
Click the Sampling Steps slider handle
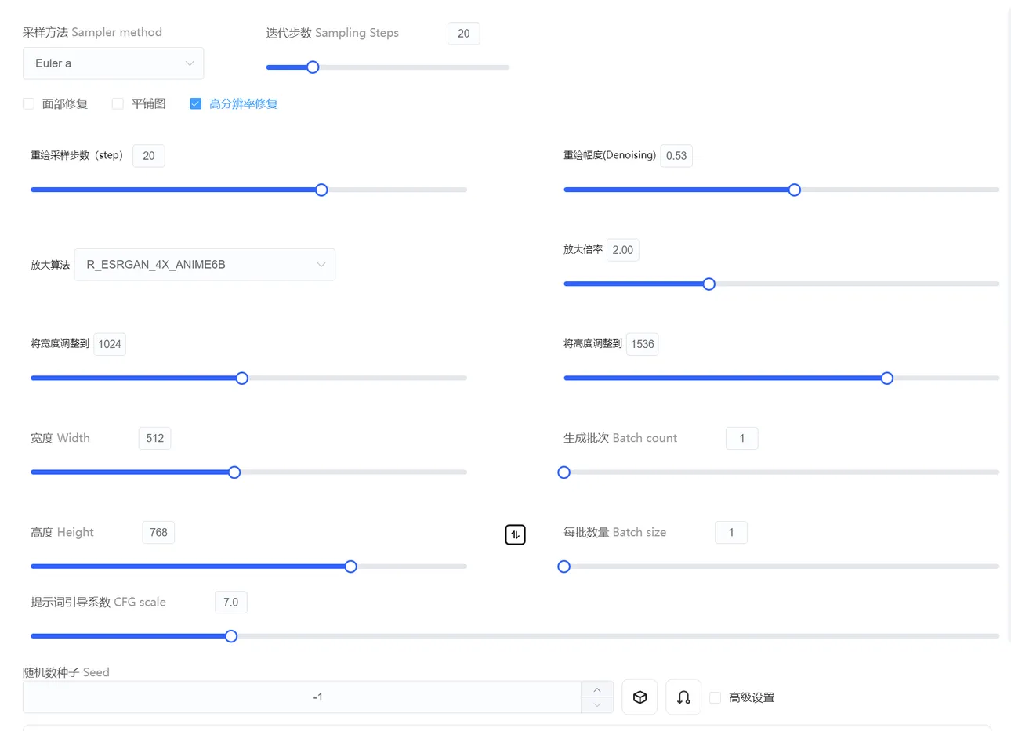[313, 67]
